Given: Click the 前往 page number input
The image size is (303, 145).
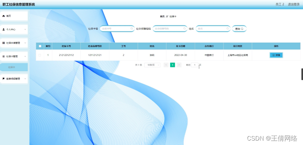Looking at the screenshot, I should pos(195,65).
